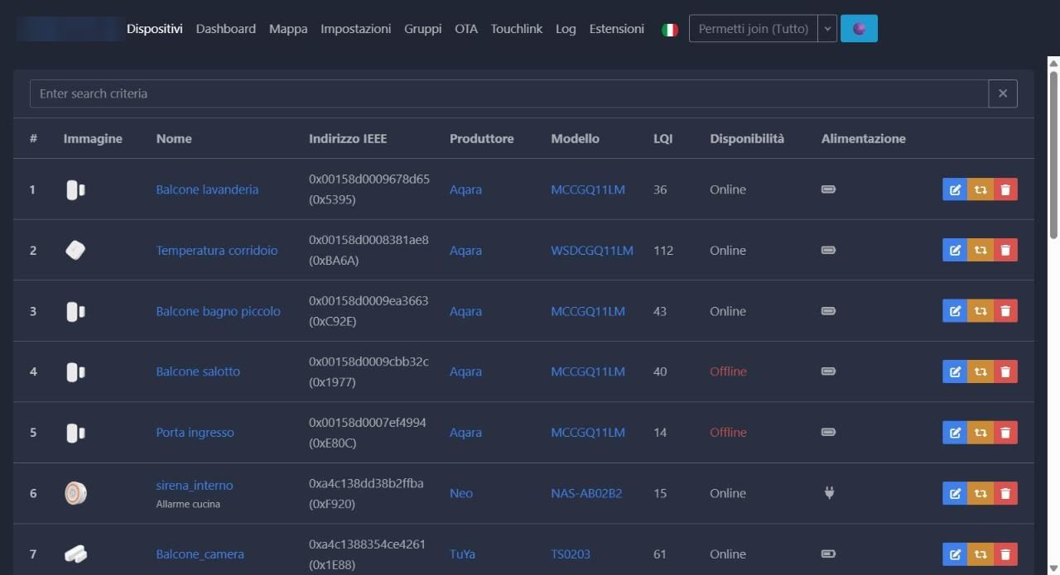Switch to the Dashboard tab
Viewport: 1060px width, 575px height.
point(226,29)
